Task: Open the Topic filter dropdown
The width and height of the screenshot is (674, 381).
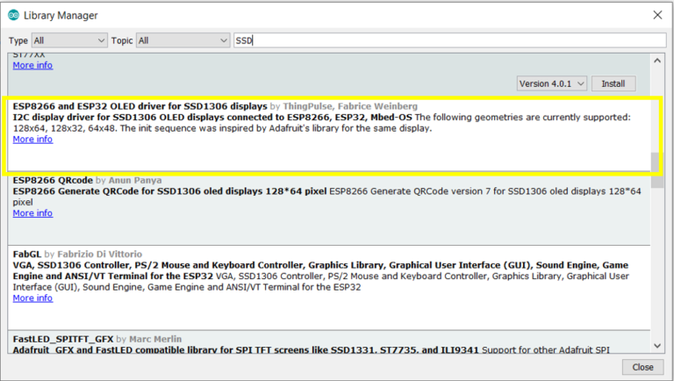Action: (183, 40)
